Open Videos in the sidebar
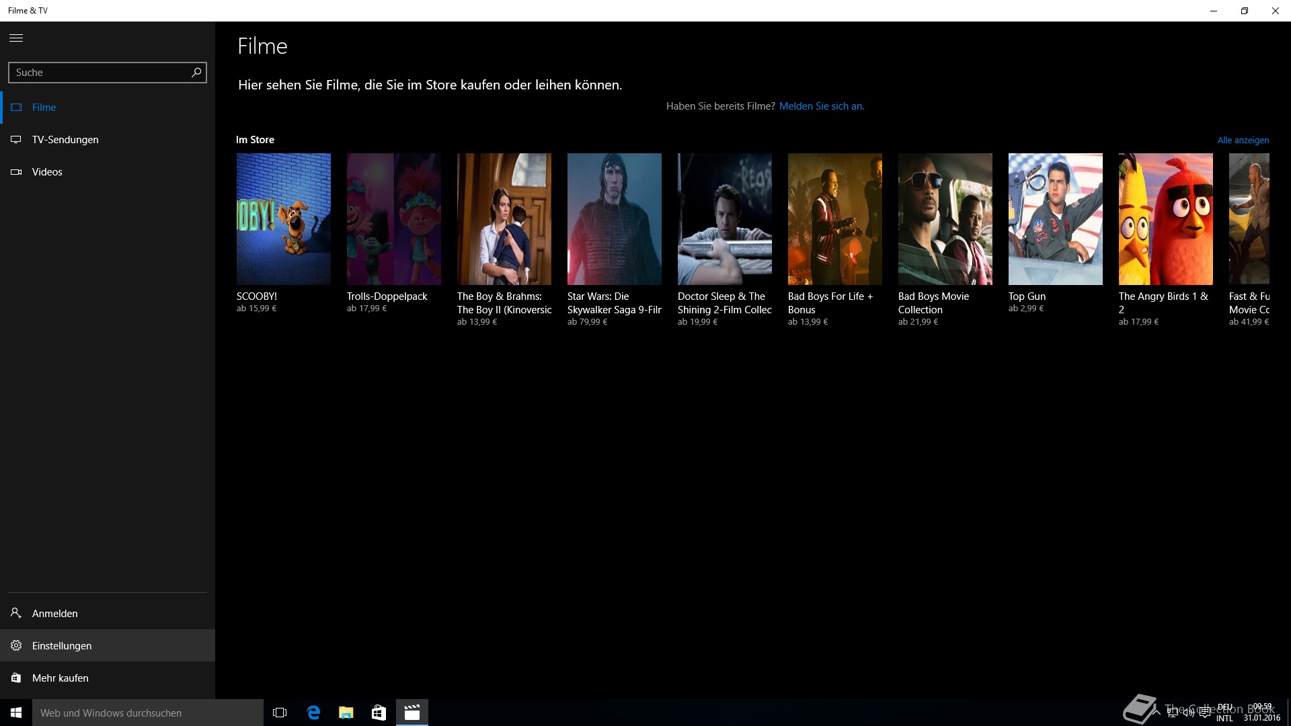 point(108,172)
